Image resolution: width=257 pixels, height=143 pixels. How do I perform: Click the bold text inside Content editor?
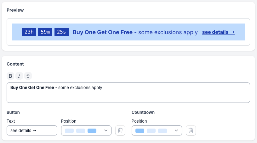pos(32,88)
